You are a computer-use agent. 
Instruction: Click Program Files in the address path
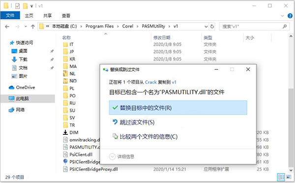[x=99, y=26]
